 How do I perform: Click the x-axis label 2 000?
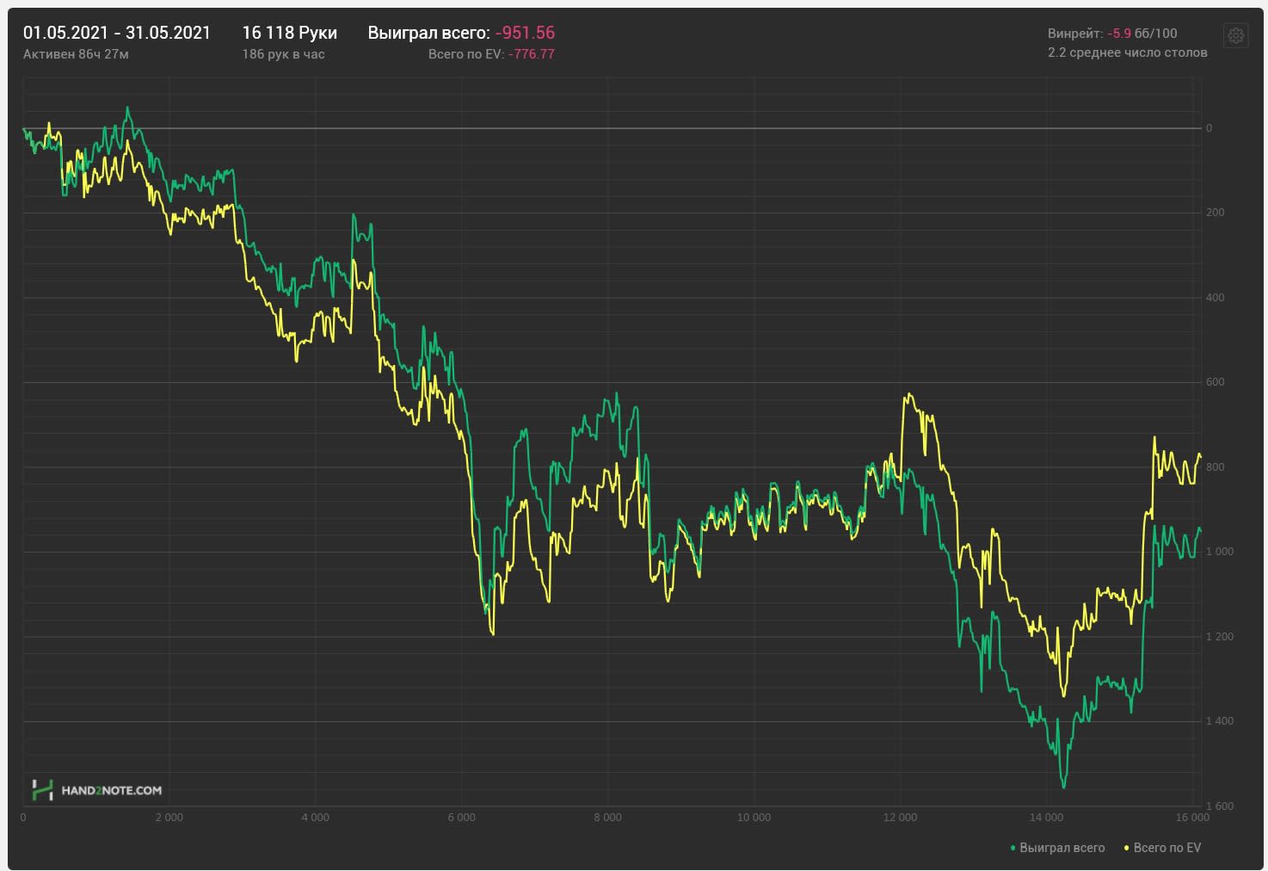click(x=169, y=818)
